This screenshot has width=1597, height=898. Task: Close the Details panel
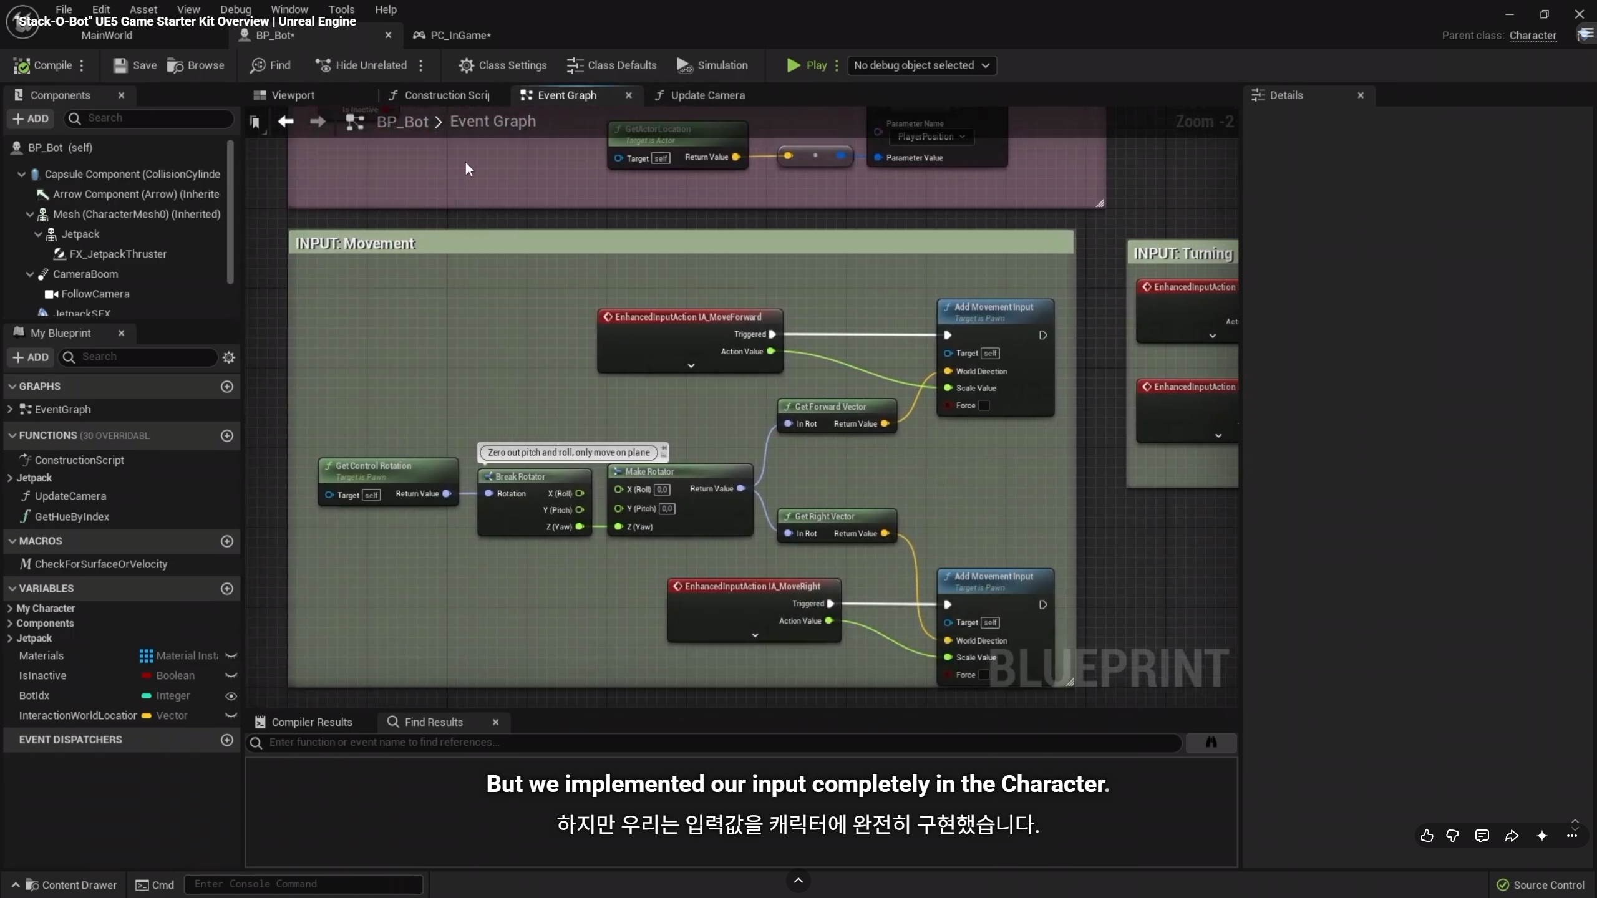[x=1361, y=95]
